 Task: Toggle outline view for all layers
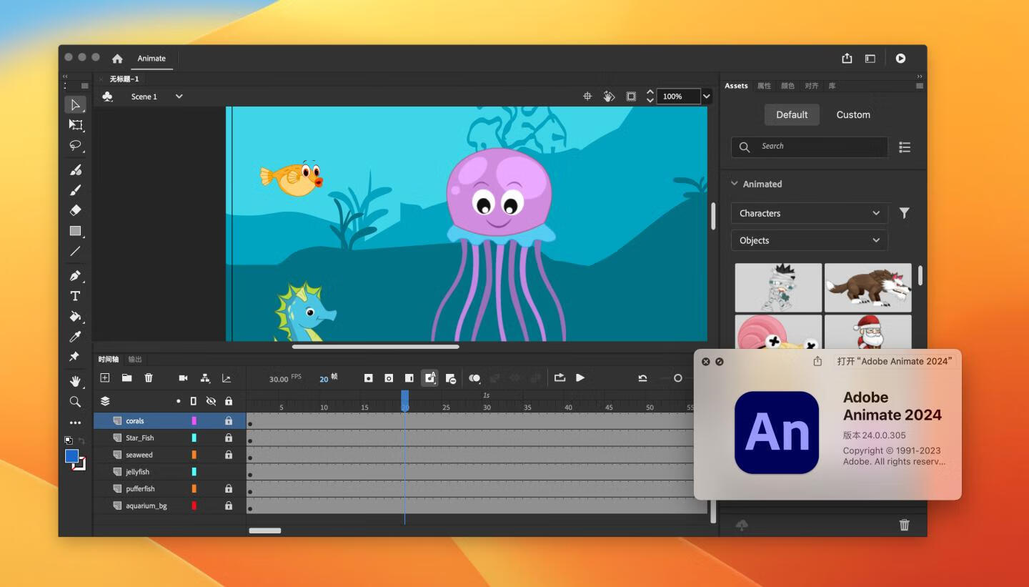coord(194,401)
